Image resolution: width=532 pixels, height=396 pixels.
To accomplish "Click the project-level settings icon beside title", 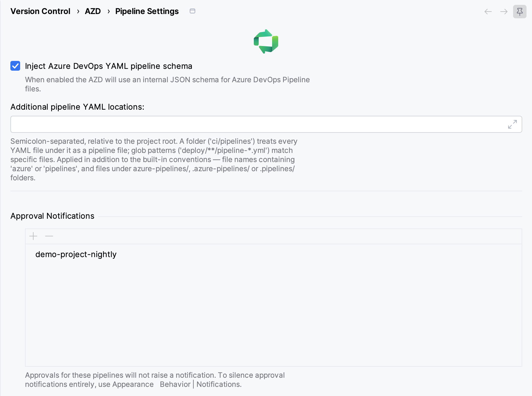I will tap(192, 11).
